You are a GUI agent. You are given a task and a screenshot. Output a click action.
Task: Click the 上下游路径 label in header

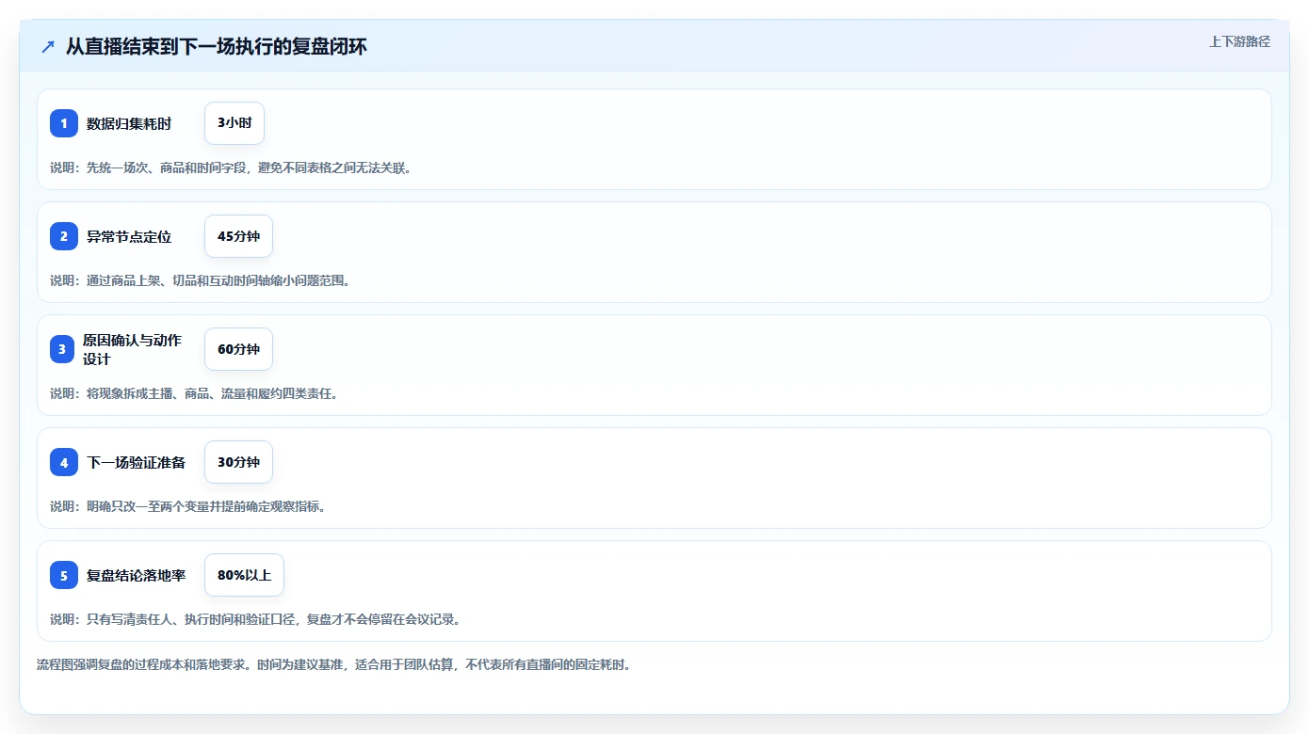tap(1239, 41)
